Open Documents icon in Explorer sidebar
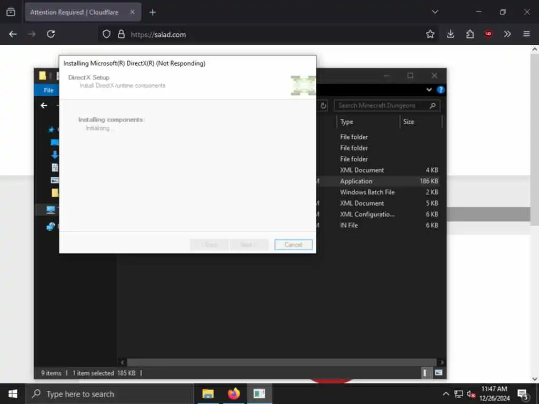The height and width of the screenshot is (404, 539). [55, 167]
